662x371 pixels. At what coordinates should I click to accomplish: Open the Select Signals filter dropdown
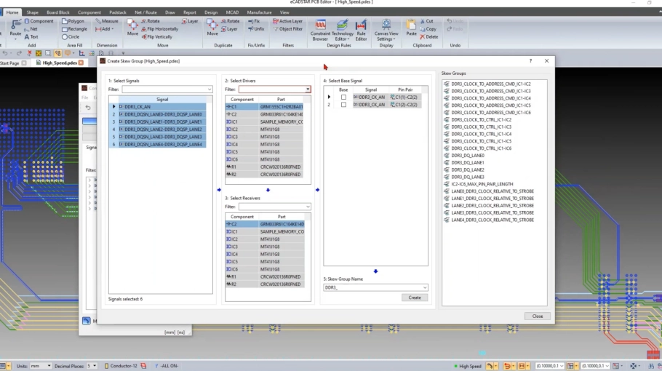point(210,89)
